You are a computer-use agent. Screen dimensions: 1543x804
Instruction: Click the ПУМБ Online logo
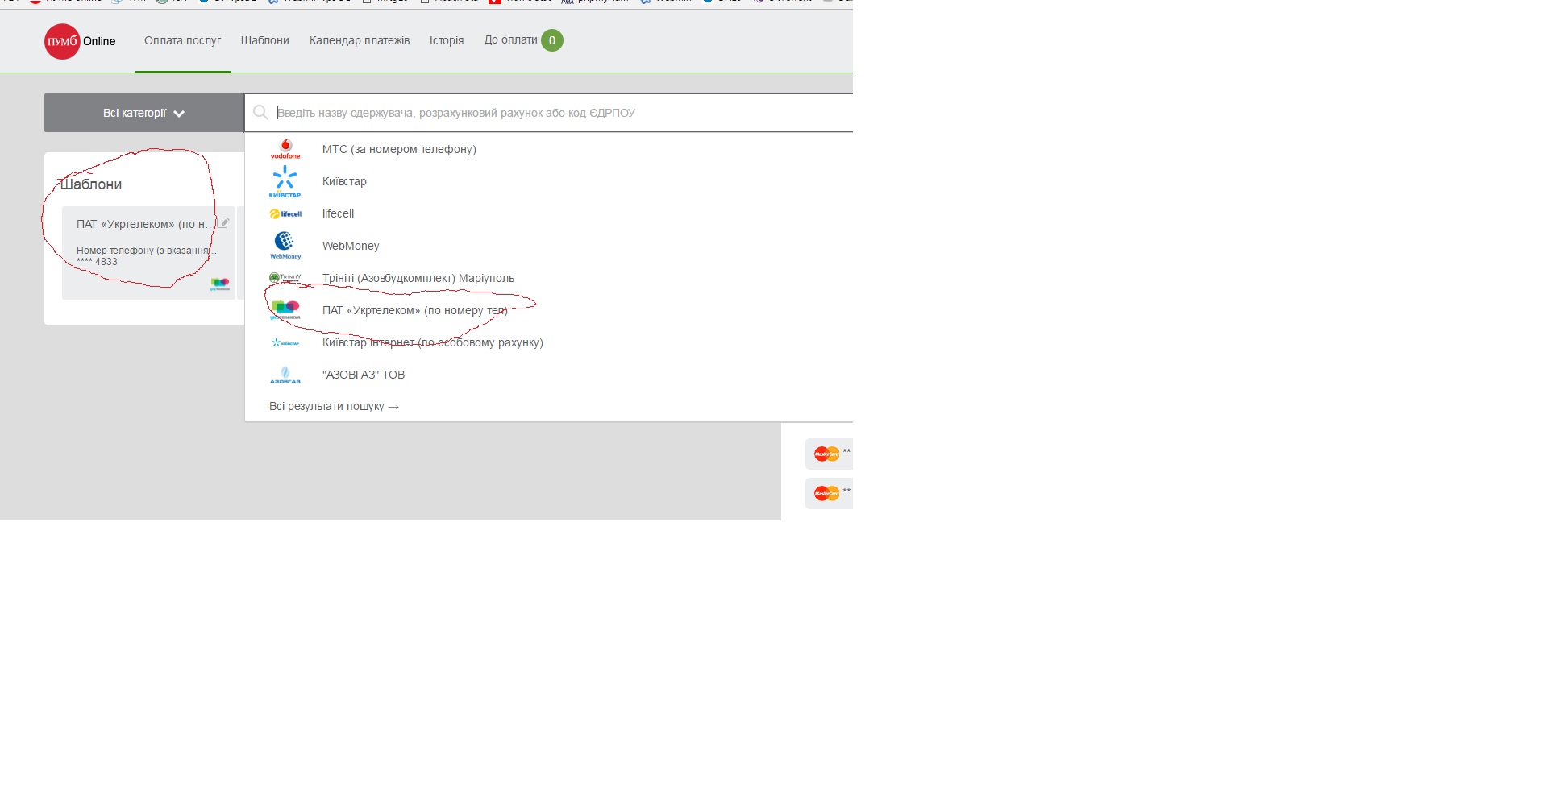(x=80, y=41)
